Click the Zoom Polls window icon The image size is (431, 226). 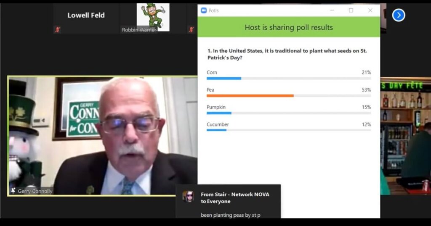[x=204, y=11]
